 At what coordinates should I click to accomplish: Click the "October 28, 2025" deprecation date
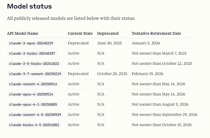click(112, 74)
